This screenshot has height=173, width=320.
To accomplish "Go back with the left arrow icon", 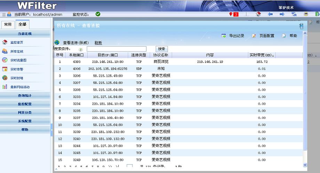I will 270,14.
